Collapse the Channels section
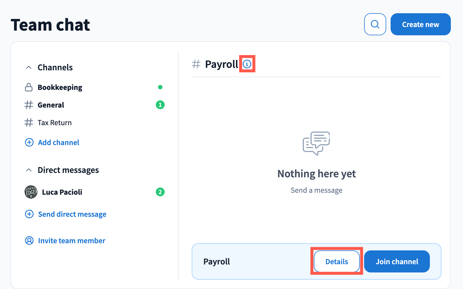 tap(29, 67)
